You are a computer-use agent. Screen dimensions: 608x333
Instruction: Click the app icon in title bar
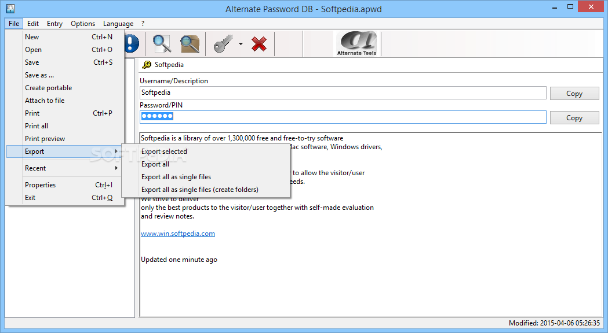[x=10, y=8]
